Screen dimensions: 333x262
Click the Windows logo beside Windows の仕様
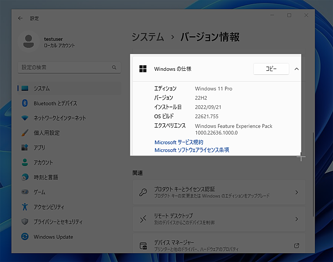[143, 69]
